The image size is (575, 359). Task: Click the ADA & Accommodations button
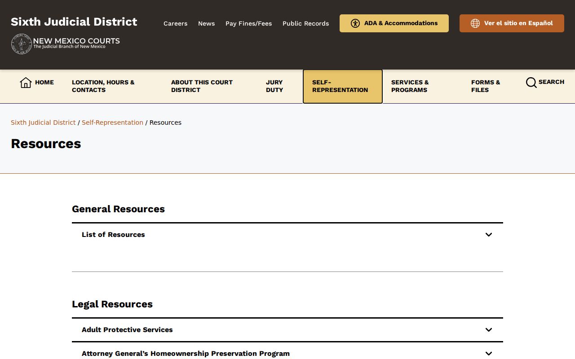click(394, 23)
